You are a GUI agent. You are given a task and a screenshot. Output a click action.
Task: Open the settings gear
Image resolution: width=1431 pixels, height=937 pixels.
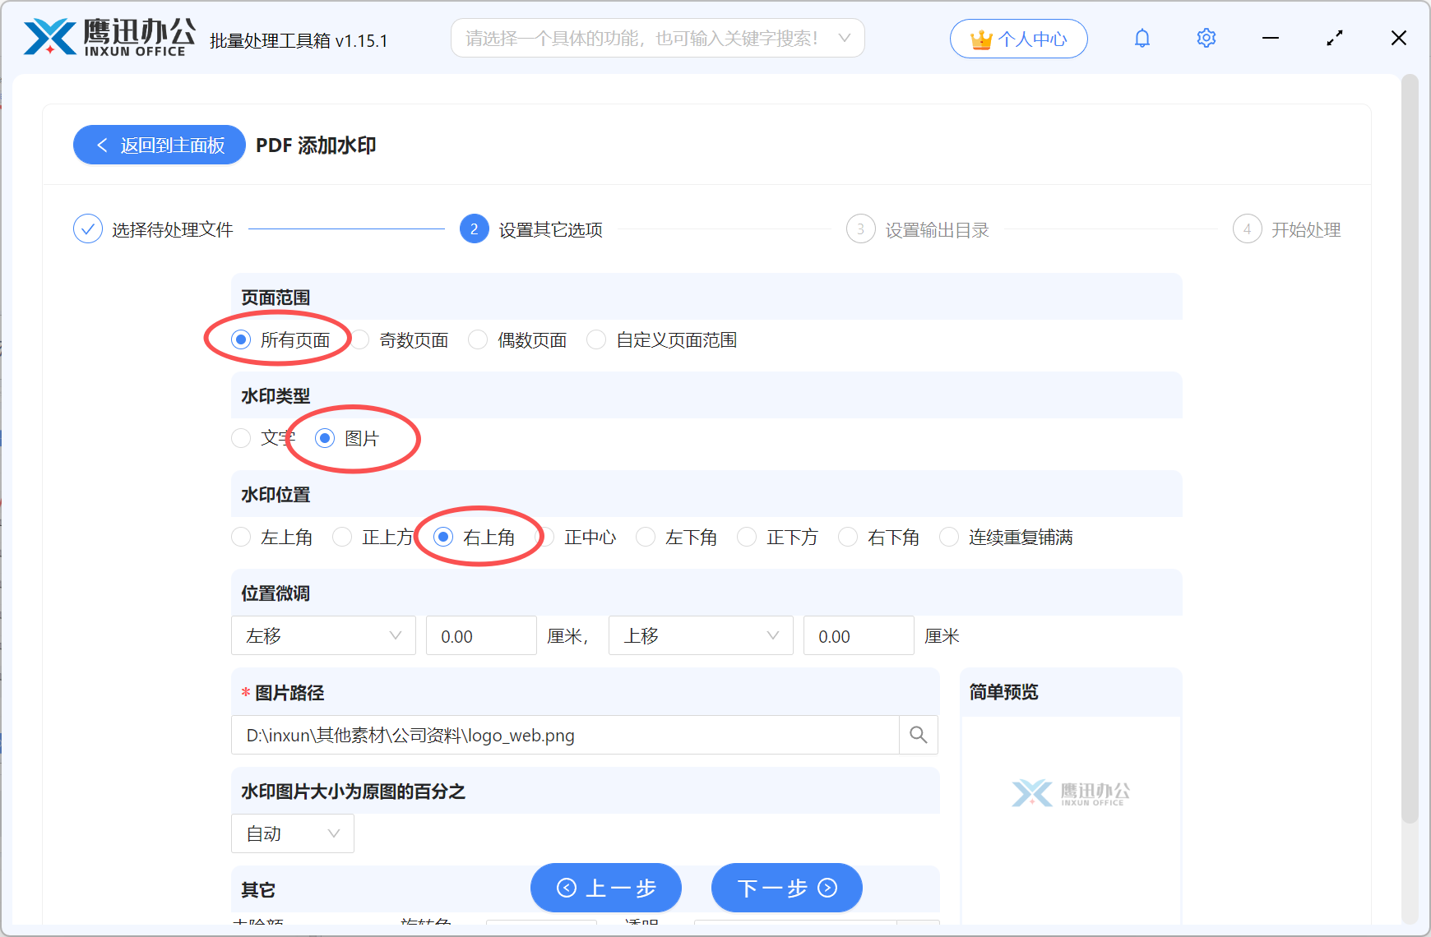click(x=1206, y=38)
